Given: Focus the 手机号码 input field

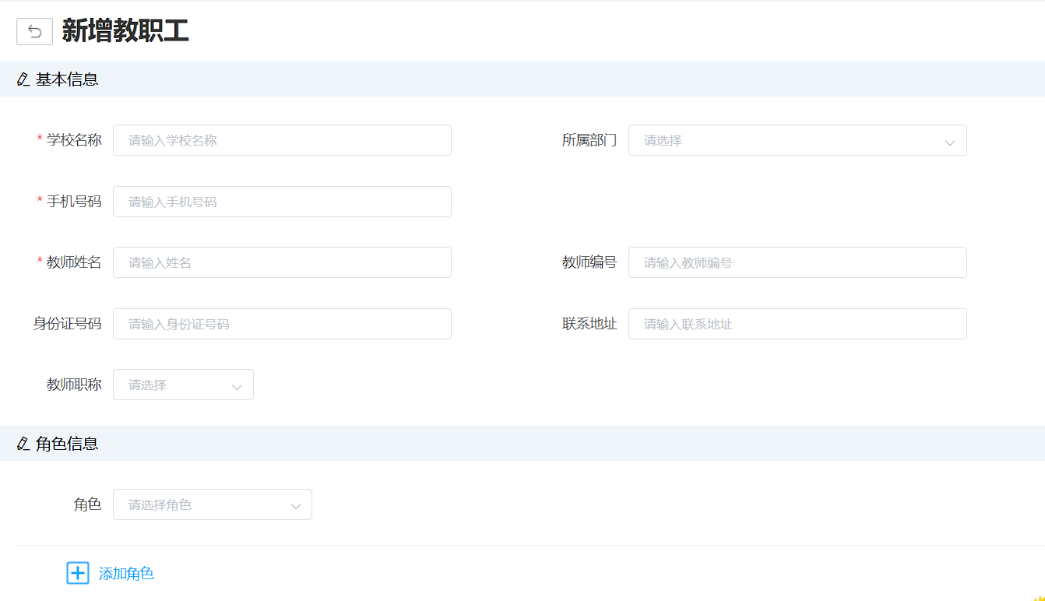Looking at the screenshot, I should (x=282, y=202).
